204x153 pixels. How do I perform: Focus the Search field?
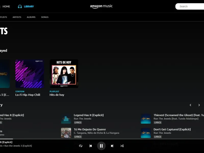(190, 6)
